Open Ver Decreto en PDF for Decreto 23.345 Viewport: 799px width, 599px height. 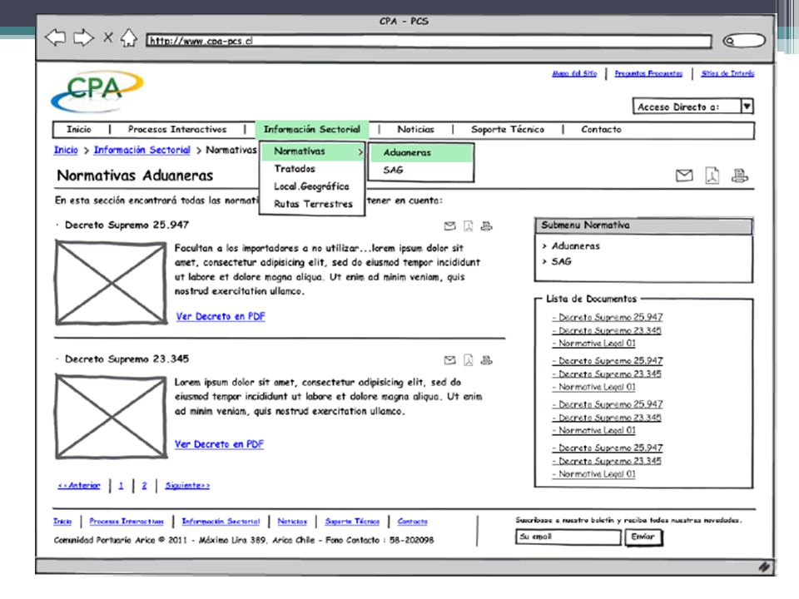pyautogui.click(x=219, y=444)
